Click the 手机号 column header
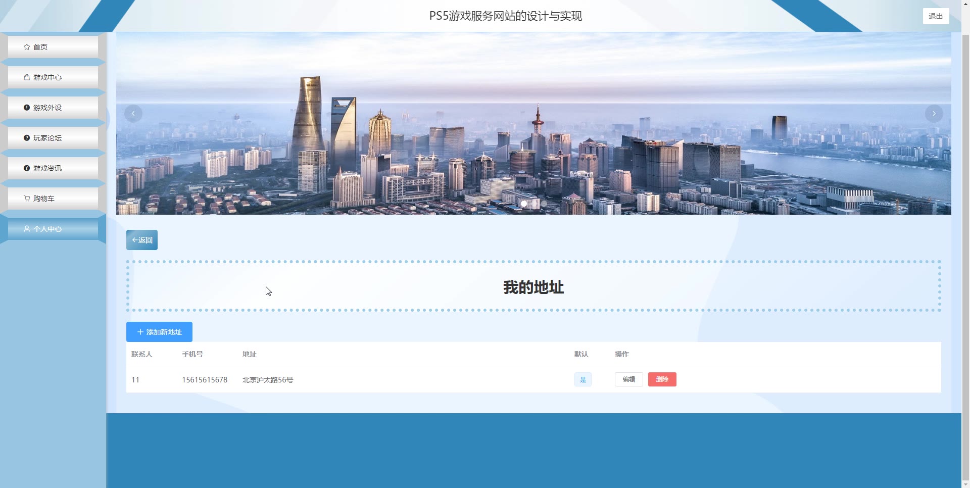The width and height of the screenshot is (970, 488). (192, 354)
